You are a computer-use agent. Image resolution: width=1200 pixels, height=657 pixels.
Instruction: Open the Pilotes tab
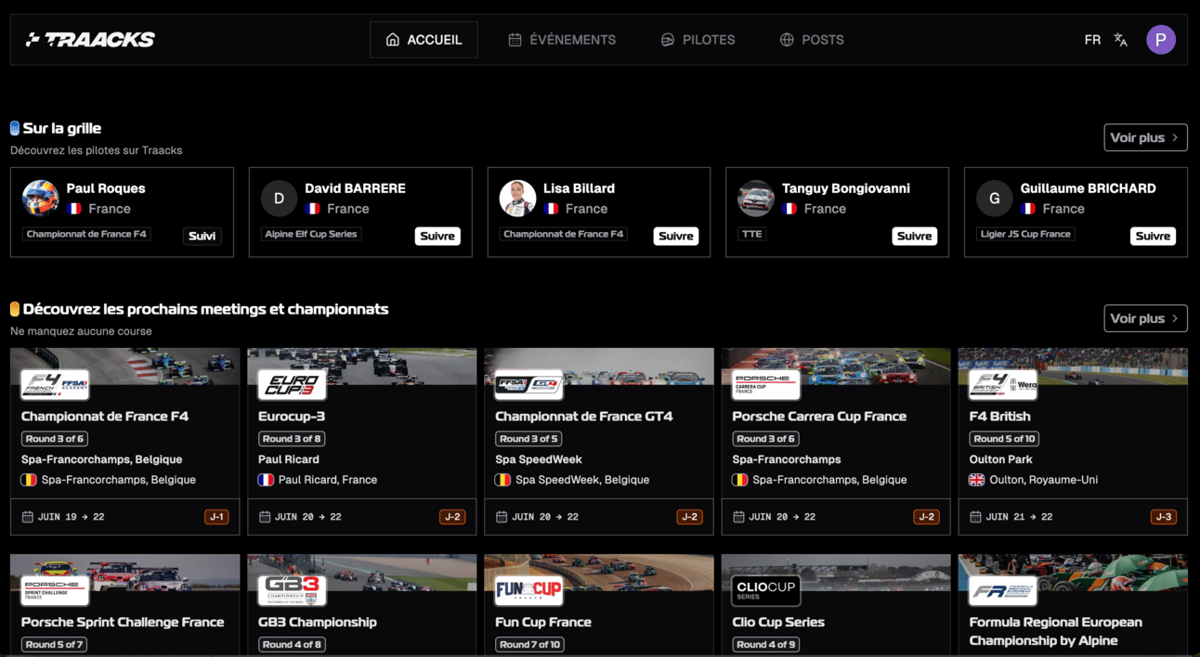(698, 40)
